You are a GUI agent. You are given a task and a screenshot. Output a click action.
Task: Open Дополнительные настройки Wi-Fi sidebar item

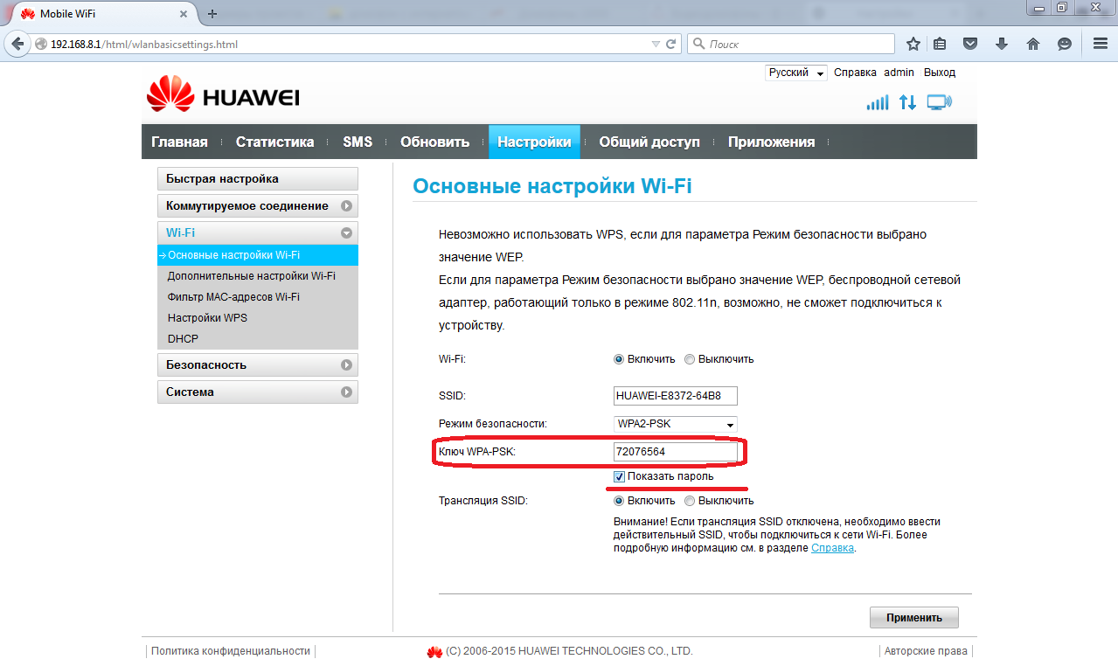pyautogui.click(x=252, y=276)
